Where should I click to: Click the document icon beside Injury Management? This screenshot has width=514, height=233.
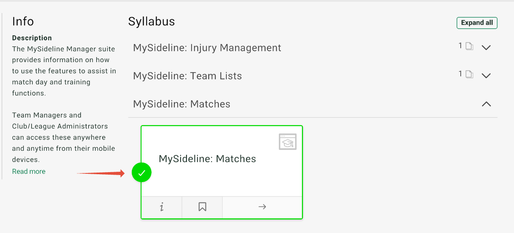469,46
